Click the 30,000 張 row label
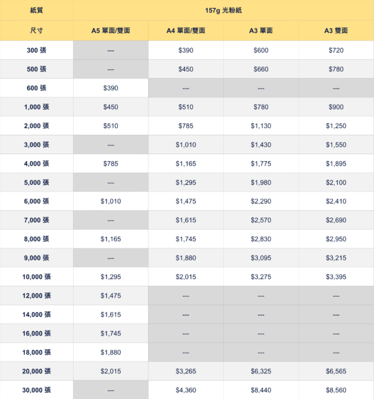Image resolution: width=374 pixels, height=399 pixels. tap(37, 390)
